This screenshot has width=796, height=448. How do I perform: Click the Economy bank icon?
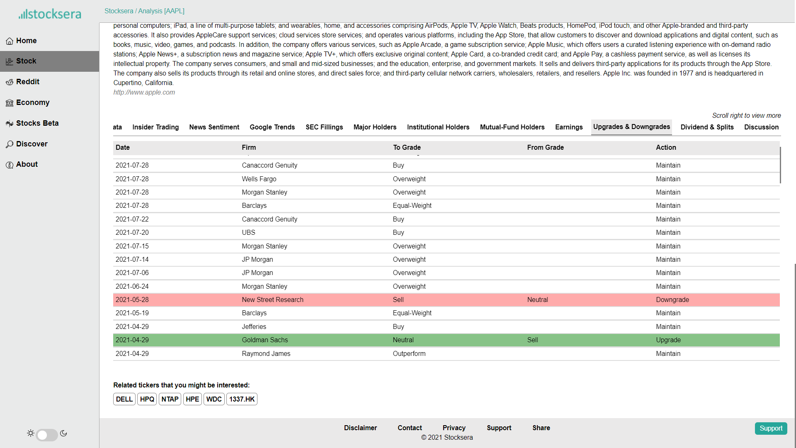(10, 103)
